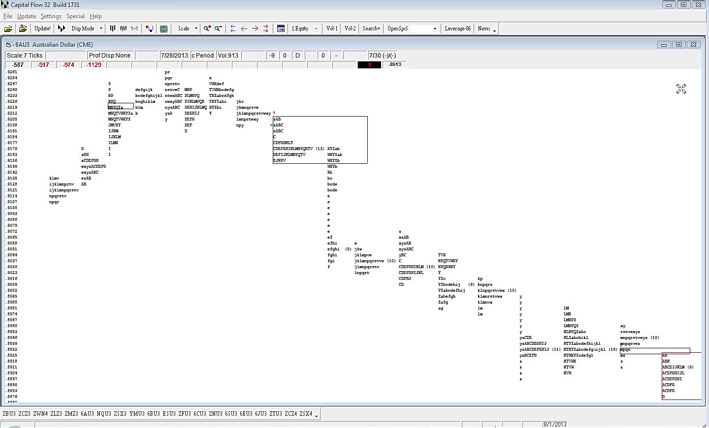Image resolution: width=709 pixels, height=428 pixels.
Task: Open the Disp Mode dropdown arrow
Action: [x=101, y=29]
